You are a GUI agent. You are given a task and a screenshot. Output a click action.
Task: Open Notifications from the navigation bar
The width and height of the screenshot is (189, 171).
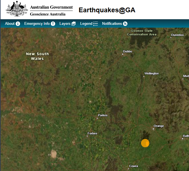112,24
